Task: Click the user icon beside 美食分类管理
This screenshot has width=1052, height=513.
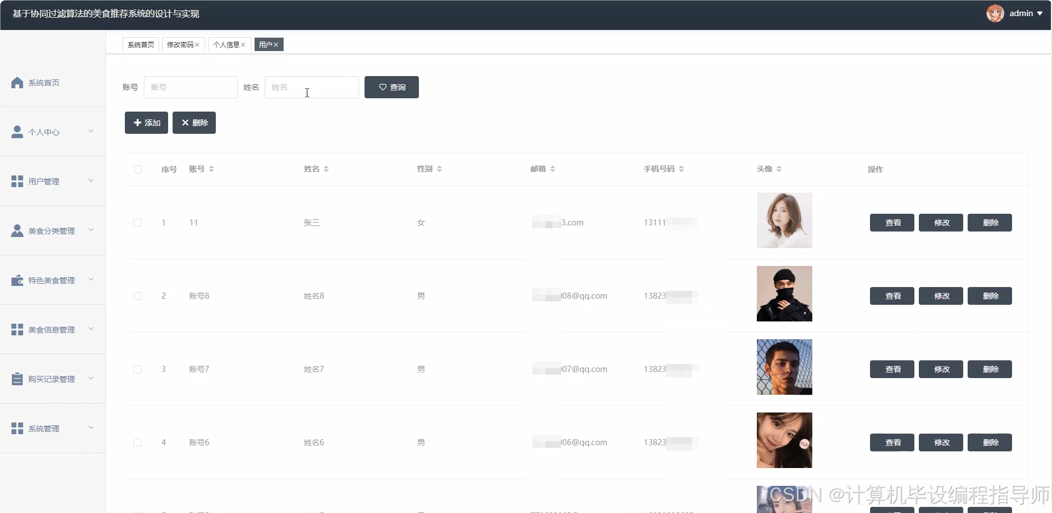Action: [x=17, y=231]
